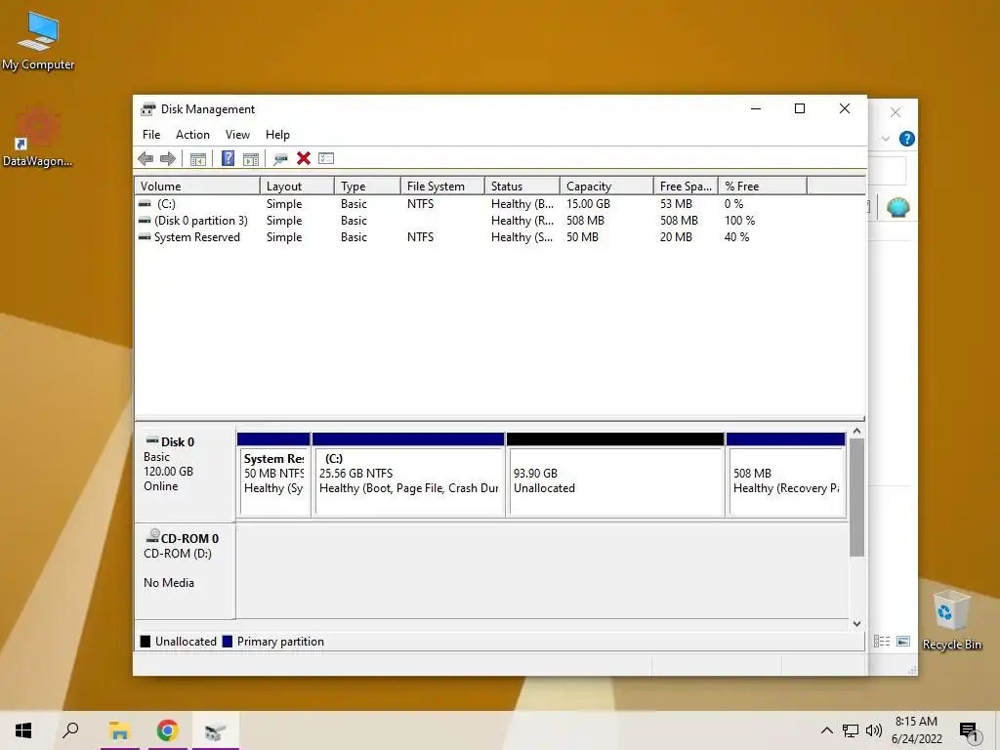Select the (Disk 0 partition 3) volume icon

tap(145, 221)
